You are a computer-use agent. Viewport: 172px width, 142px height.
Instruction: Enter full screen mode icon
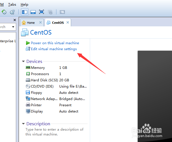tap(41, 12)
